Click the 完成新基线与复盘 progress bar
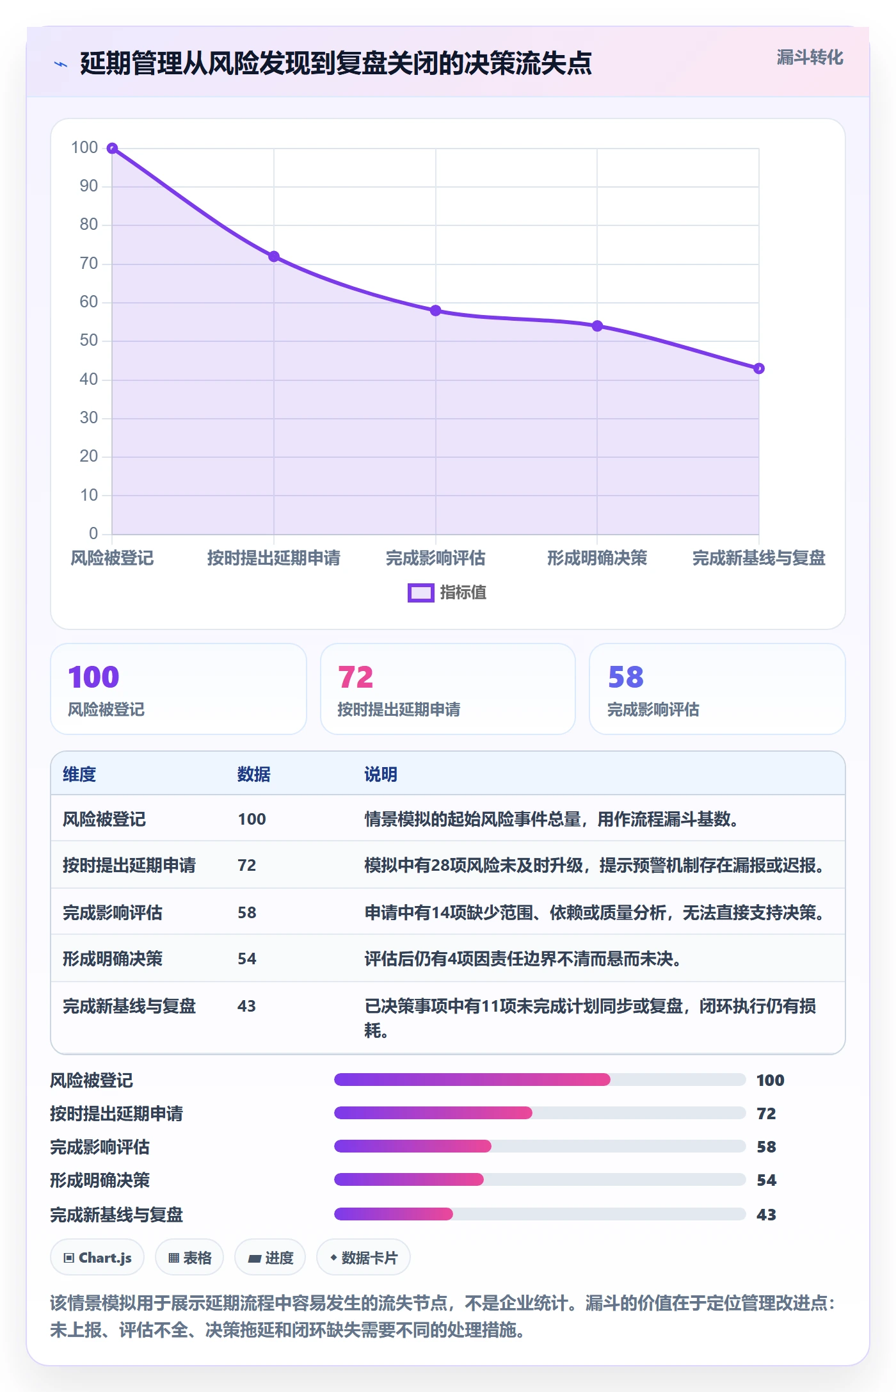Viewport: 896px width, 1392px height. [540, 1214]
